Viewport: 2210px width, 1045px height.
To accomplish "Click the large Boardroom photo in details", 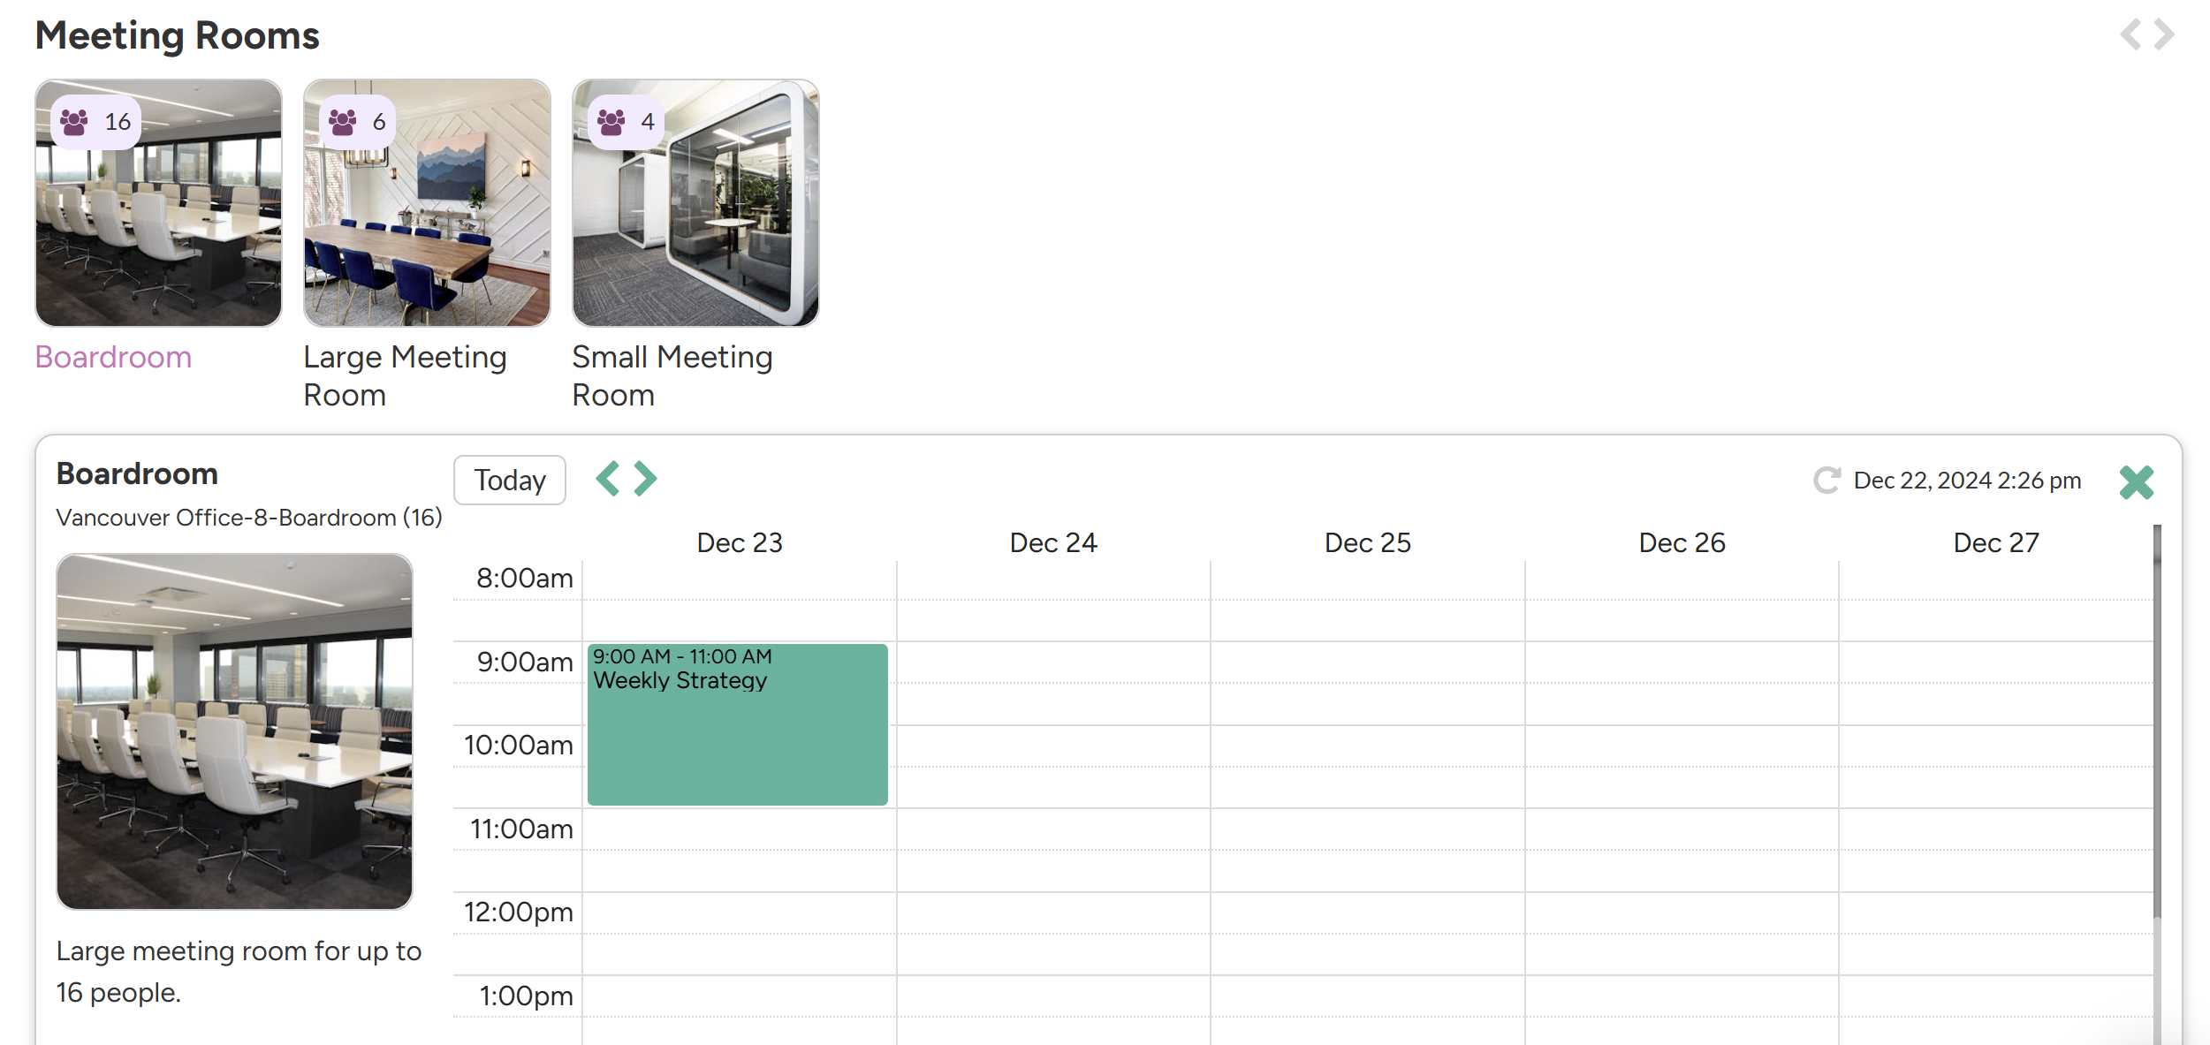I will click(234, 731).
